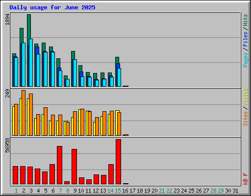
Task: Click the red KB bar for day 9
Action: click(74, 167)
